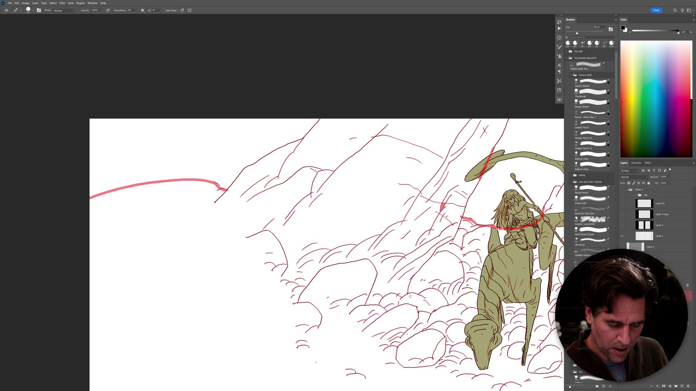696x391 pixels.
Task: Click the brush Size slider handle
Action: (x=577, y=33)
